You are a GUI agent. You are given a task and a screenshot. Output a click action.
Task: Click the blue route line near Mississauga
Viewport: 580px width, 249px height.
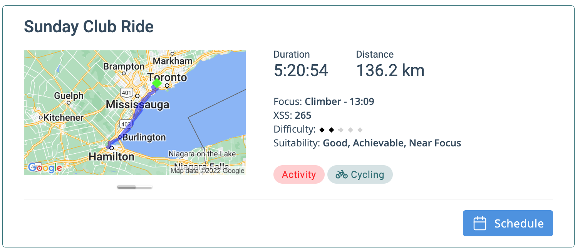(137, 113)
